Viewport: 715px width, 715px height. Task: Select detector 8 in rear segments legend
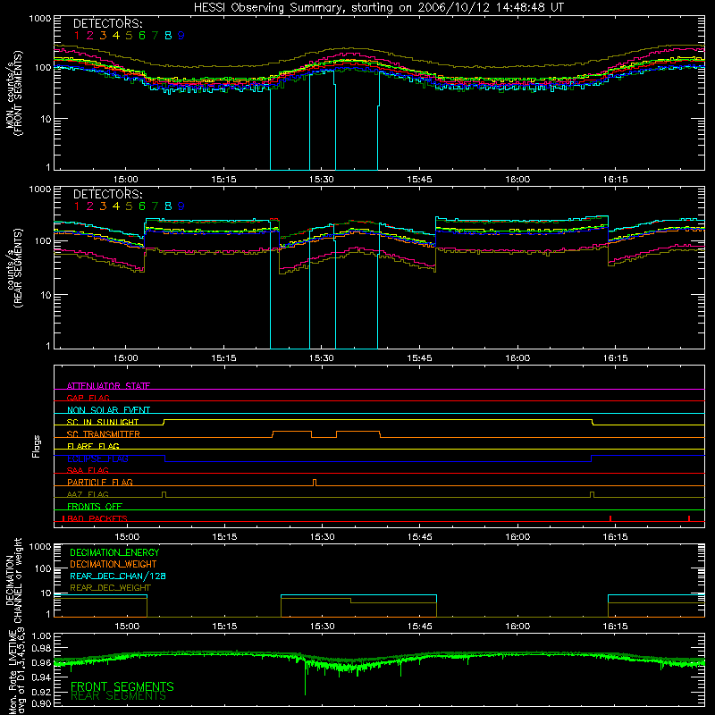pos(168,206)
